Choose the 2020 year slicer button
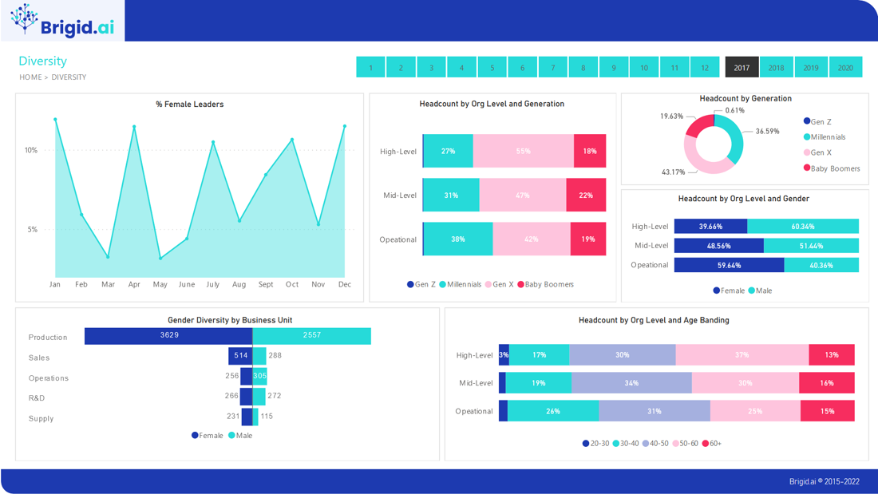878x494 pixels. pos(845,68)
